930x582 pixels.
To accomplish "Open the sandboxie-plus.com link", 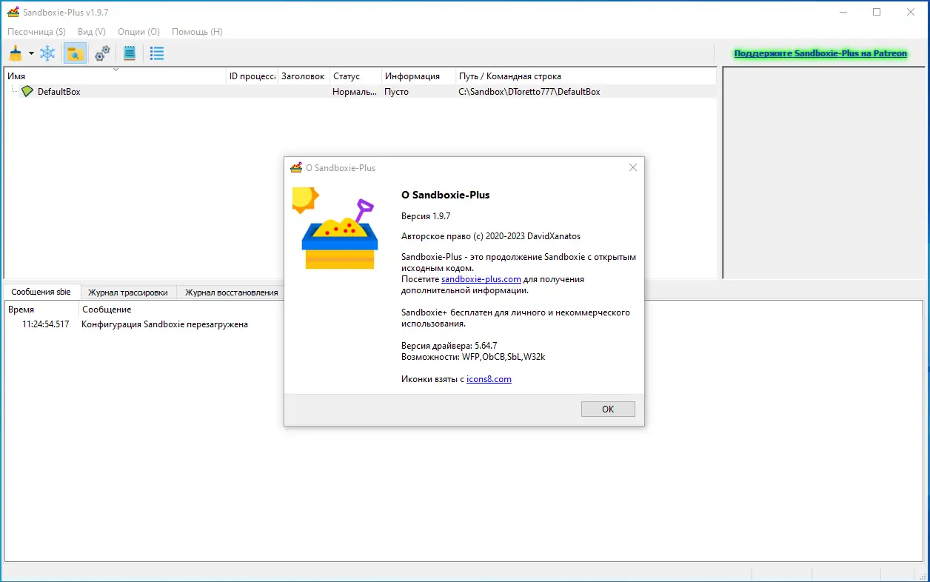I will (481, 279).
